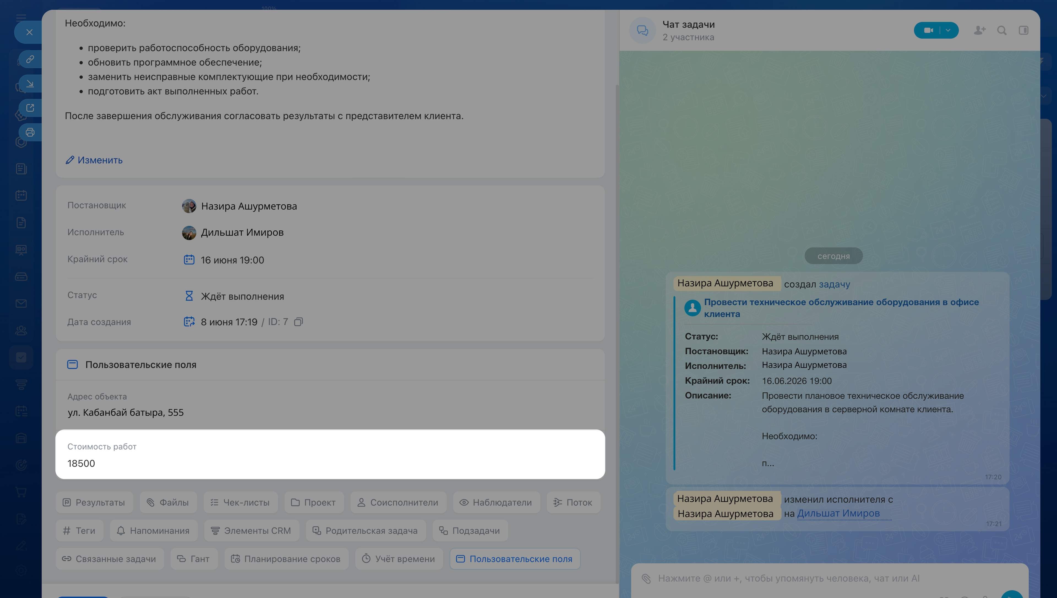Viewport: 1057px width, 598px height.
Task: Click the status hourglass icon
Action: pyautogui.click(x=189, y=296)
